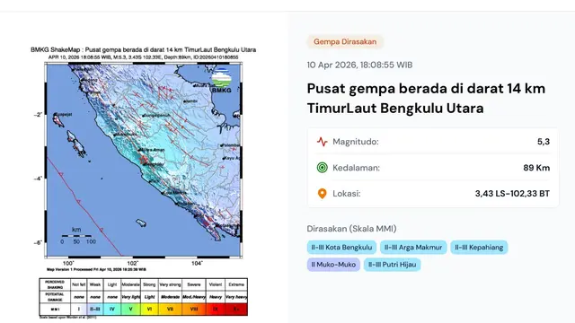
Task: Click the magnitude value 5,3
Action: coord(544,142)
